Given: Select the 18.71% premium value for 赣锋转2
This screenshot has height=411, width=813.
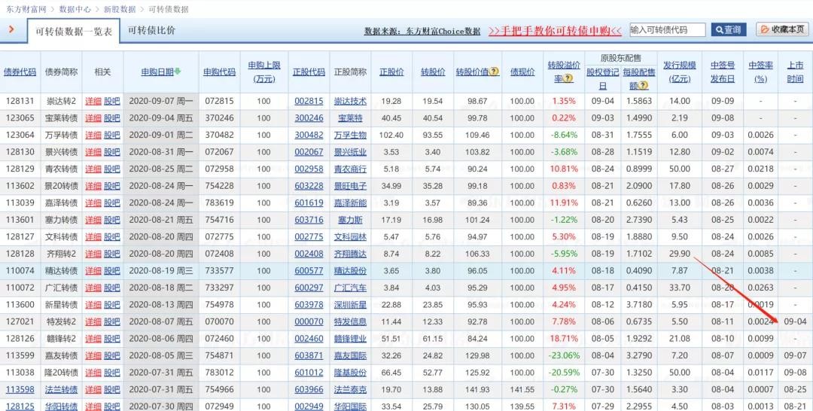Looking at the screenshot, I should pos(564,339).
